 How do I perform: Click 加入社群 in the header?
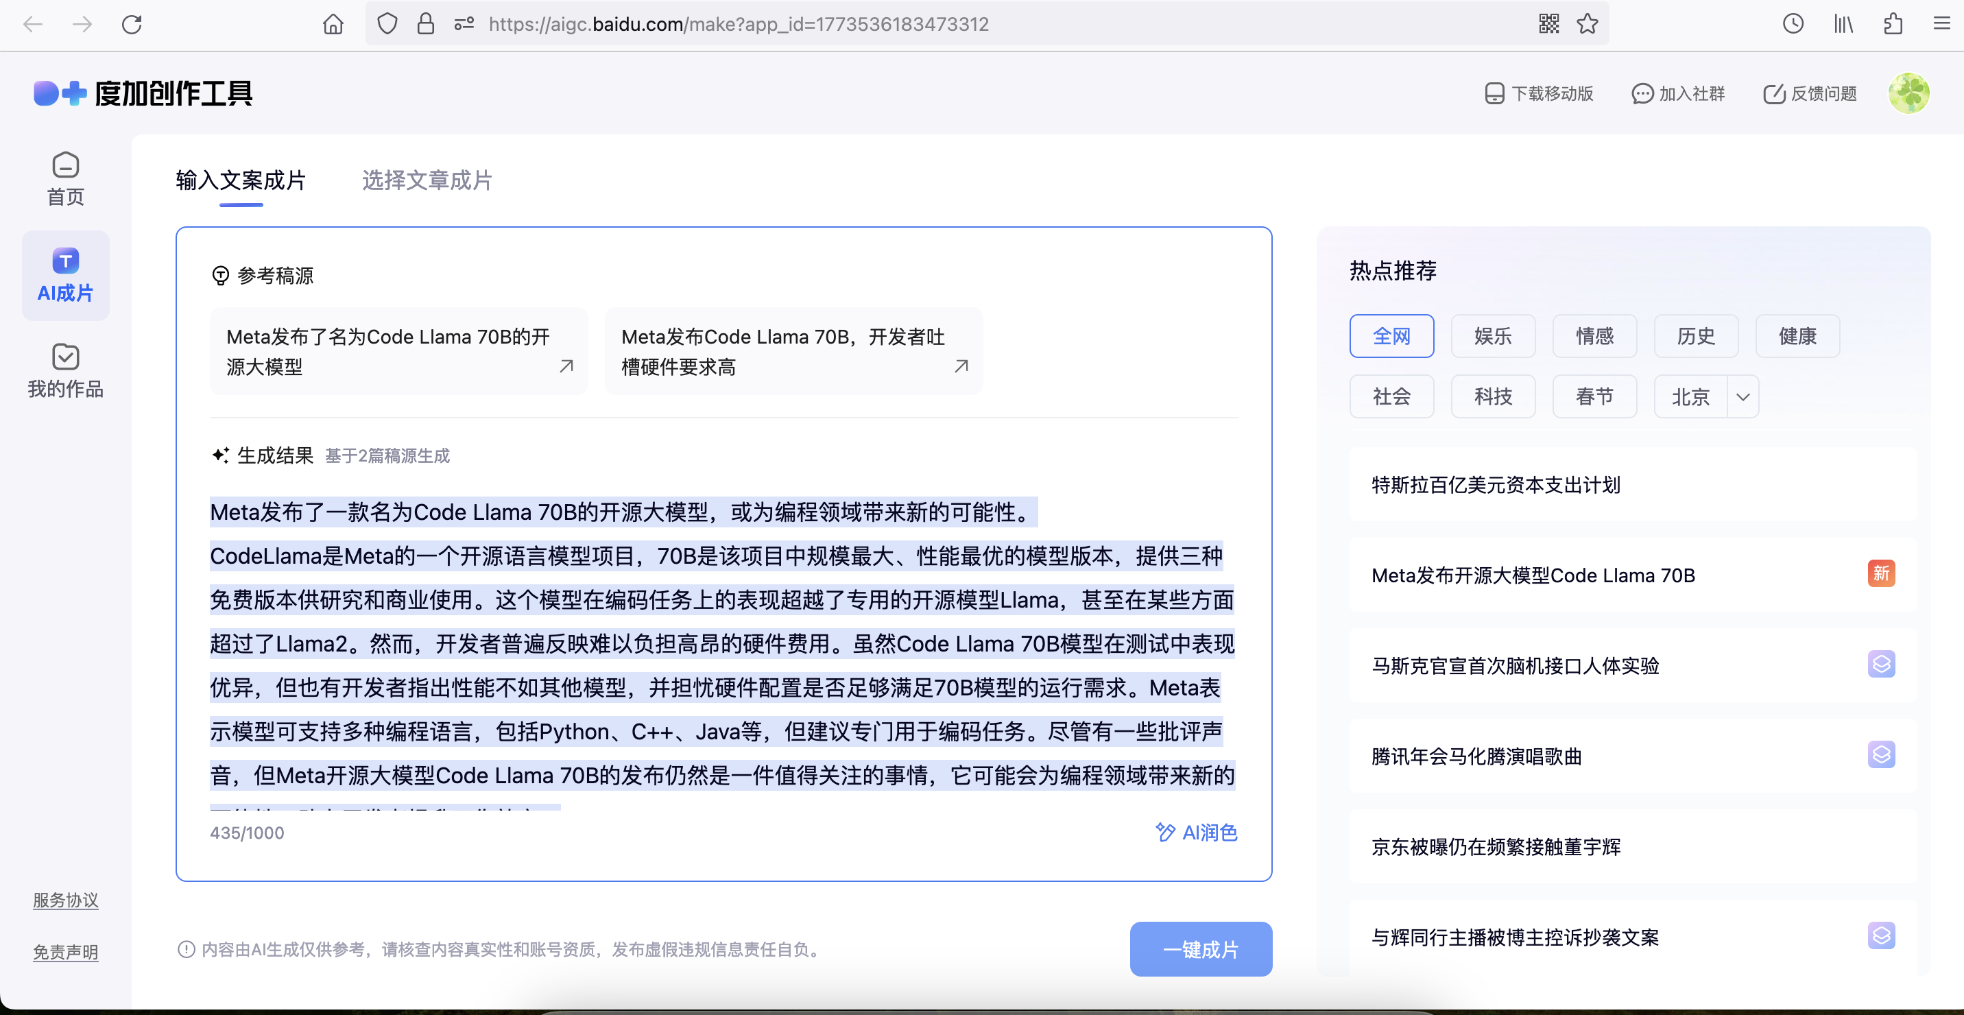click(1678, 93)
